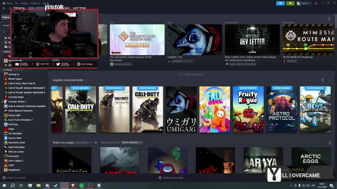Click the Geometry Dash icon under news card
Image resolution: width=337 pixels, height=189 pixels.
(112, 64)
